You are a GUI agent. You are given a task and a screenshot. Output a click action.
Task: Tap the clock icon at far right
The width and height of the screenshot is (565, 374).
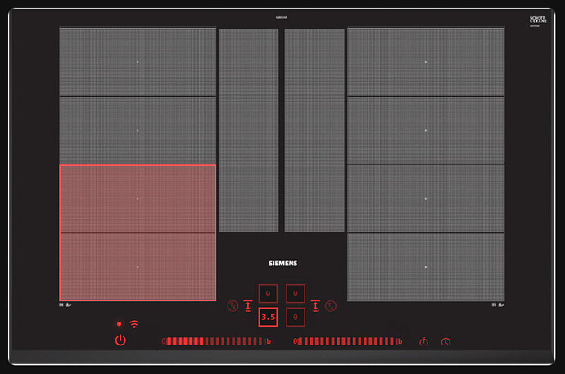(x=445, y=341)
